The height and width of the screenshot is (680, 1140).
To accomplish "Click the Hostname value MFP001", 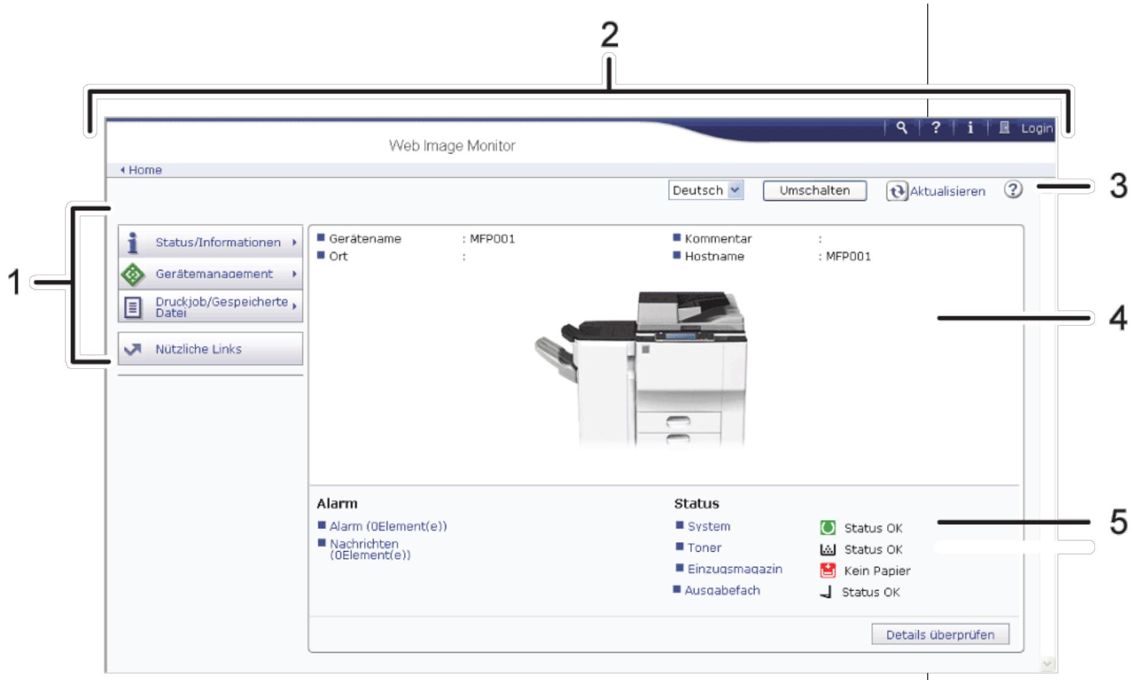I will point(849,257).
